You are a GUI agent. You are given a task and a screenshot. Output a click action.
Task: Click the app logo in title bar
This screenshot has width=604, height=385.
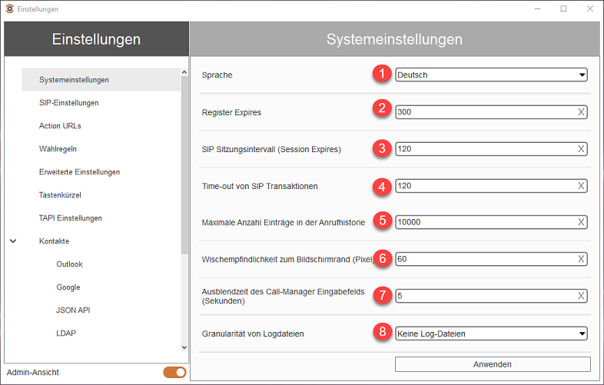point(10,8)
